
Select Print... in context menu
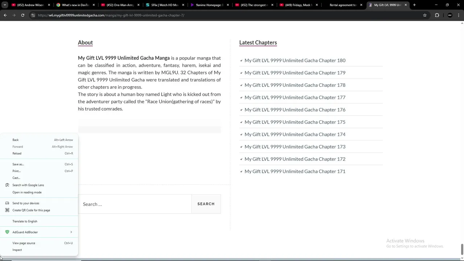coord(39,171)
